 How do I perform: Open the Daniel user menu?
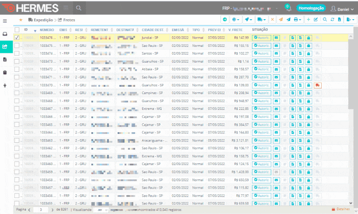342,8
